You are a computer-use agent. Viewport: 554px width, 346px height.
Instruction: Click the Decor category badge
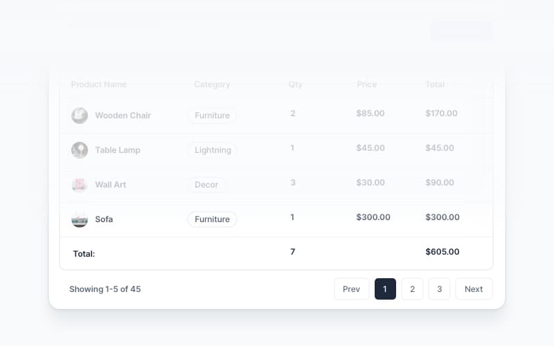(x=206, y=185)
